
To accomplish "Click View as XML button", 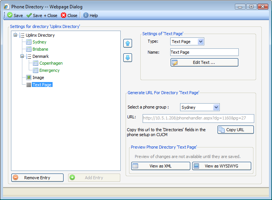I will pos(160,166).
